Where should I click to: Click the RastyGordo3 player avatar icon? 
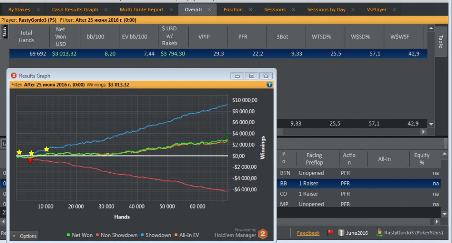(x=378, y=233)
